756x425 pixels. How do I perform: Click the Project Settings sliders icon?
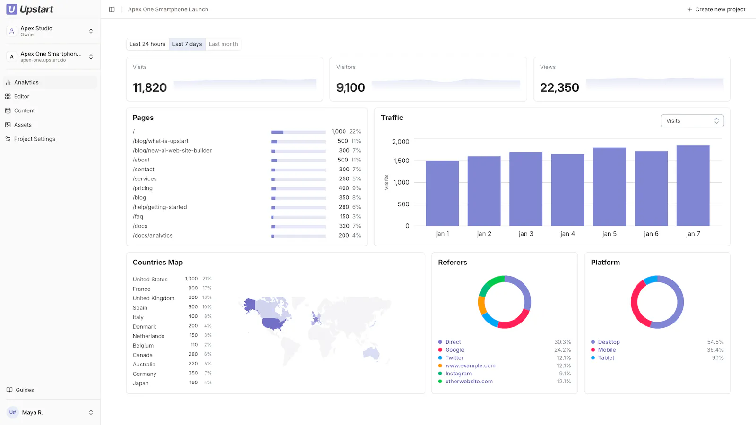click(x=8, y=139)
